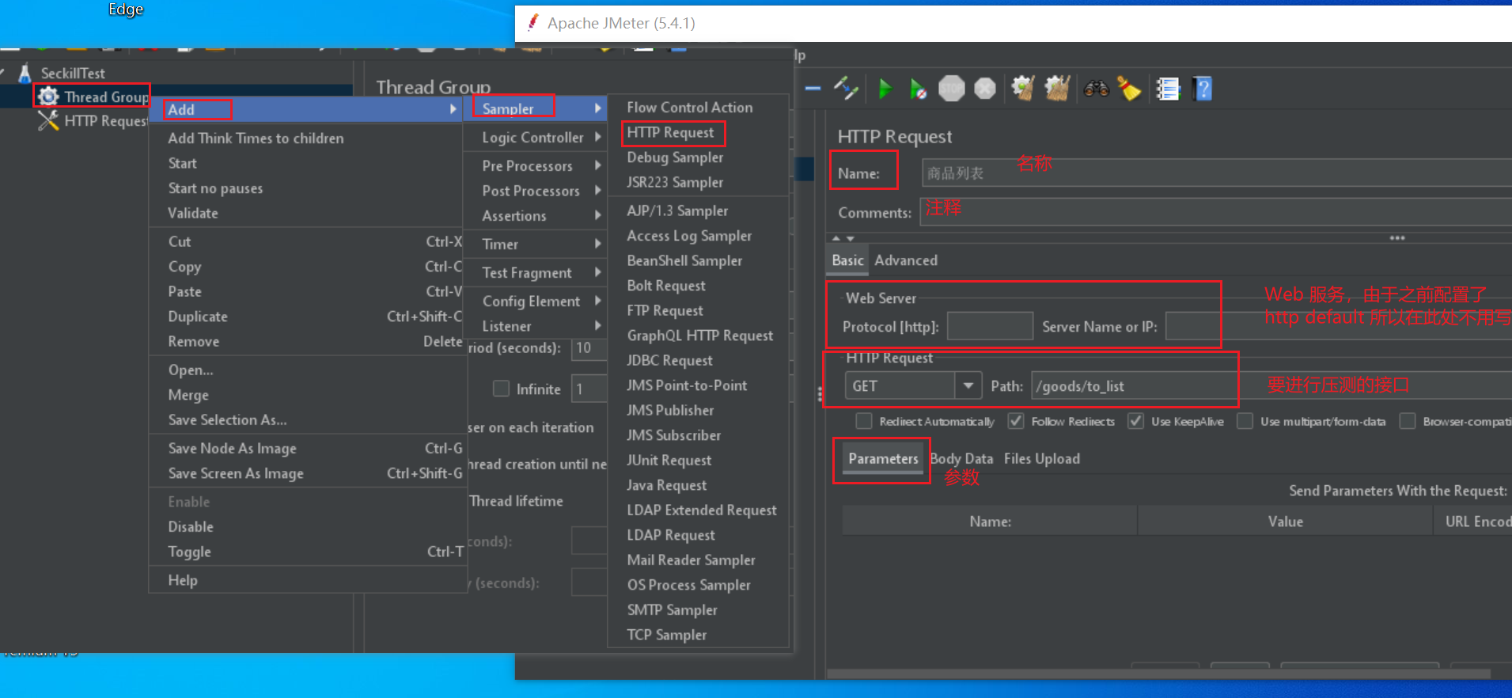Select the Parameters tab
Screen dimensions: 1512x698
(883, 458)
